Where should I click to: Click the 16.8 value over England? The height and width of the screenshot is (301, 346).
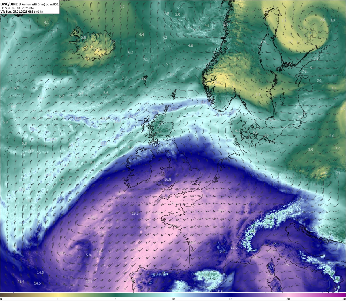[168, 180]
